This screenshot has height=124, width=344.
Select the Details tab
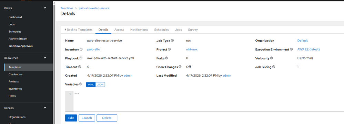[103, 30]
